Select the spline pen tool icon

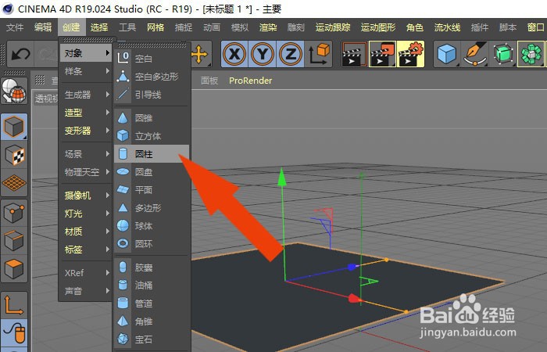click(x=475, y=54)
